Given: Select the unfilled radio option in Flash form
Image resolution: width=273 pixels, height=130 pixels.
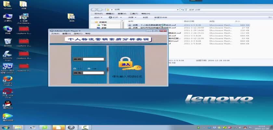Looking at the screenshot, I should tap(89, 69).
